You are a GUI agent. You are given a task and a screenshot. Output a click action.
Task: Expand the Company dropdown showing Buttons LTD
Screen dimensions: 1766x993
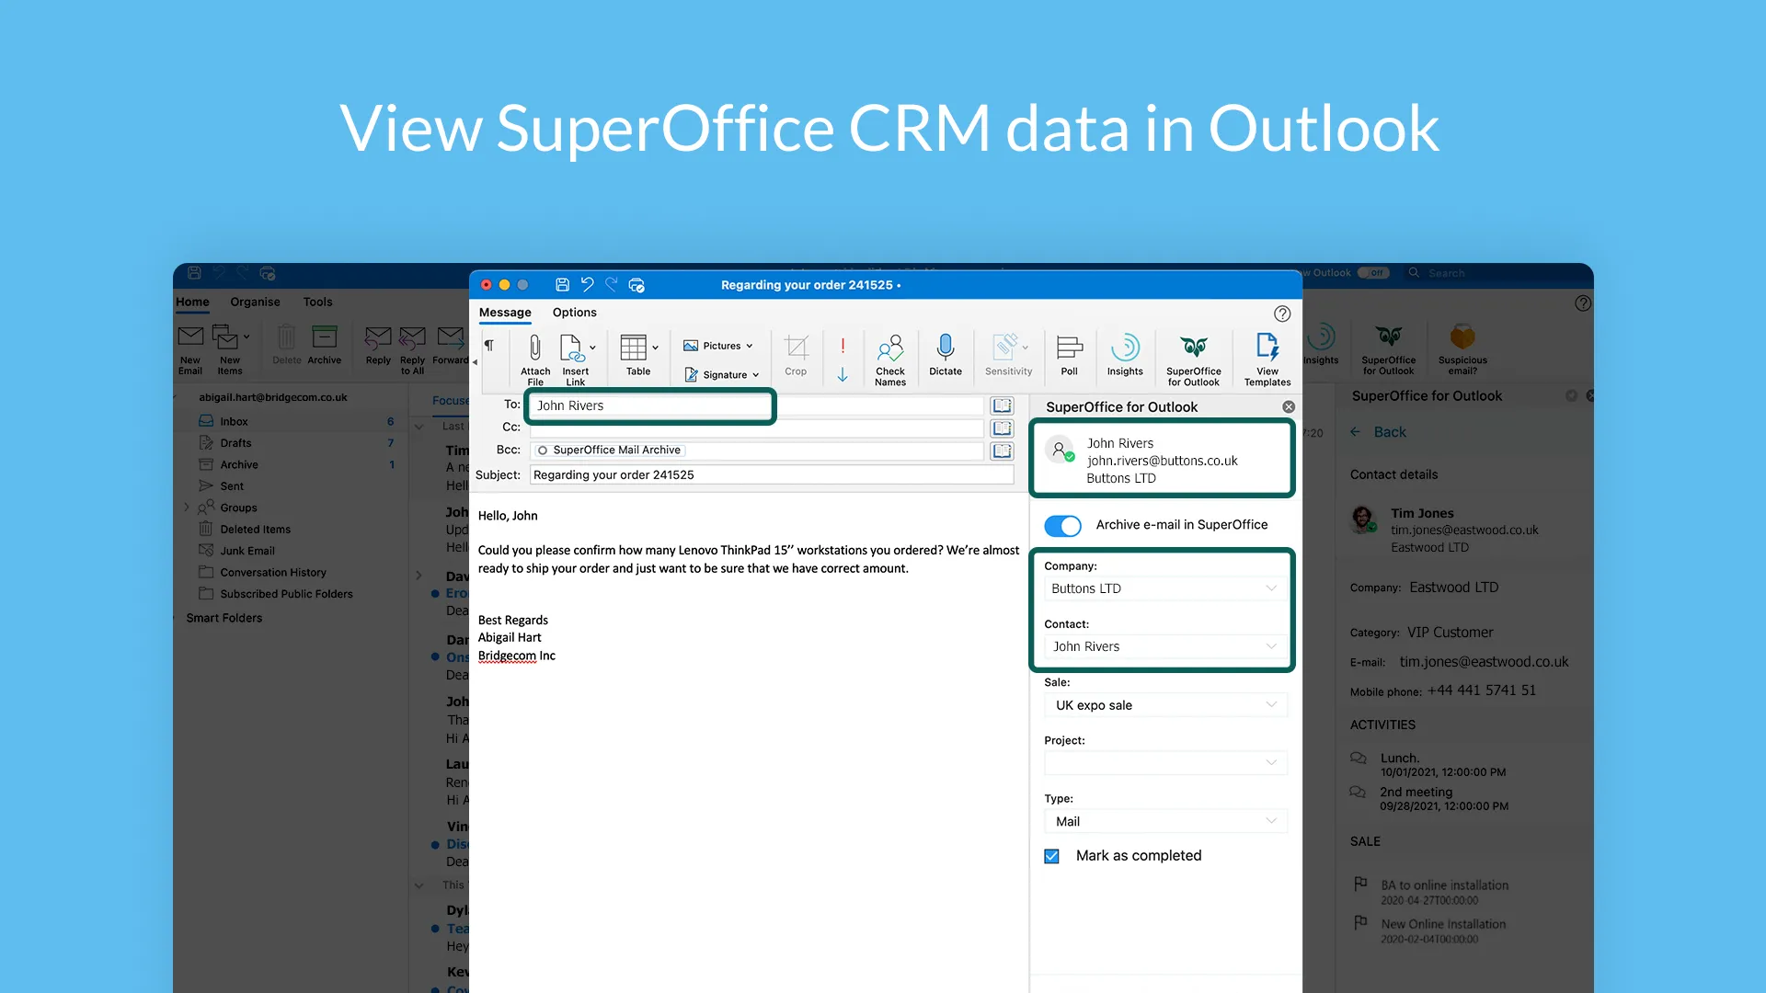1164,588
